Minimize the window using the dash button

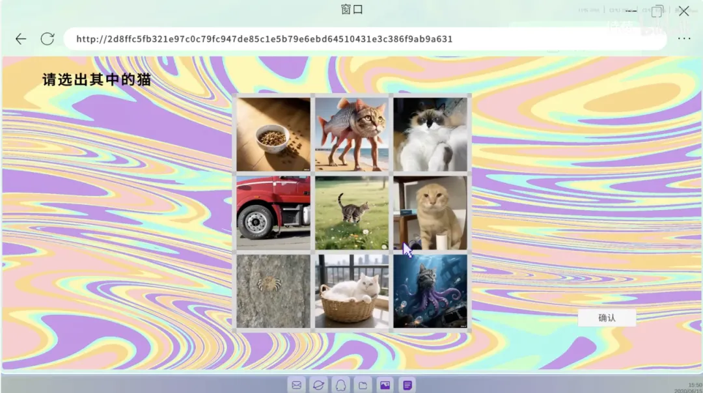click(631, 11)
